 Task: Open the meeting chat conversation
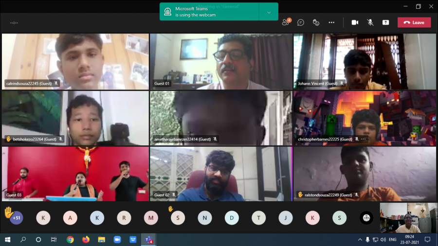click(x=301, y=22)
